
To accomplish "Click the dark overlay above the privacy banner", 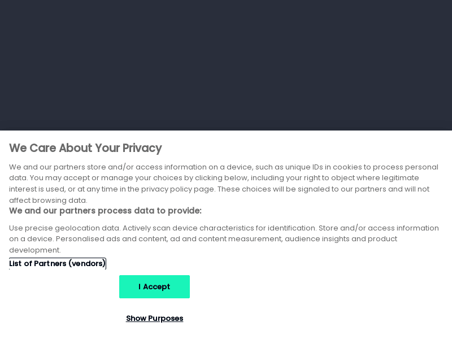I will (x=226, y=65).
